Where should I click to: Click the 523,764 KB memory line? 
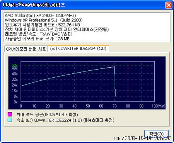coord(43,25)
